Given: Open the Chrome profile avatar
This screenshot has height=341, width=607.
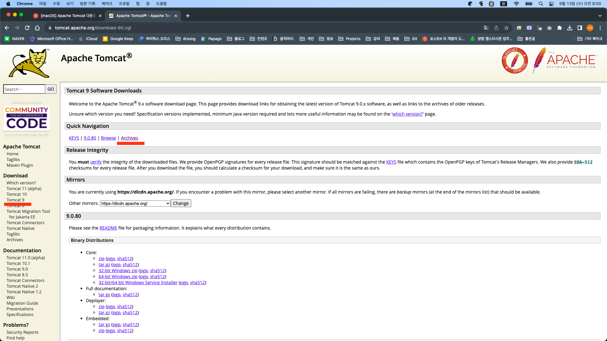Looking at the screenshot, I should click(590, 28).
